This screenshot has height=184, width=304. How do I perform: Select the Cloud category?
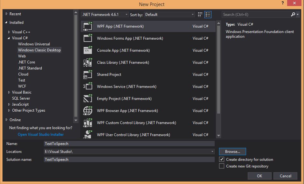tap(23, 74)
